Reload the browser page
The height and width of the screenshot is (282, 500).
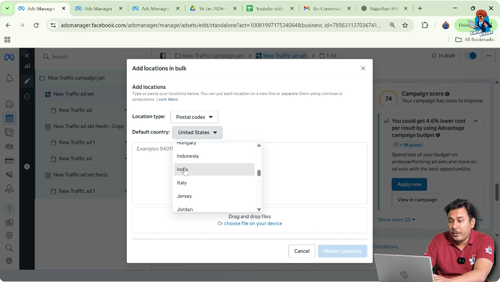coord(36,25)
